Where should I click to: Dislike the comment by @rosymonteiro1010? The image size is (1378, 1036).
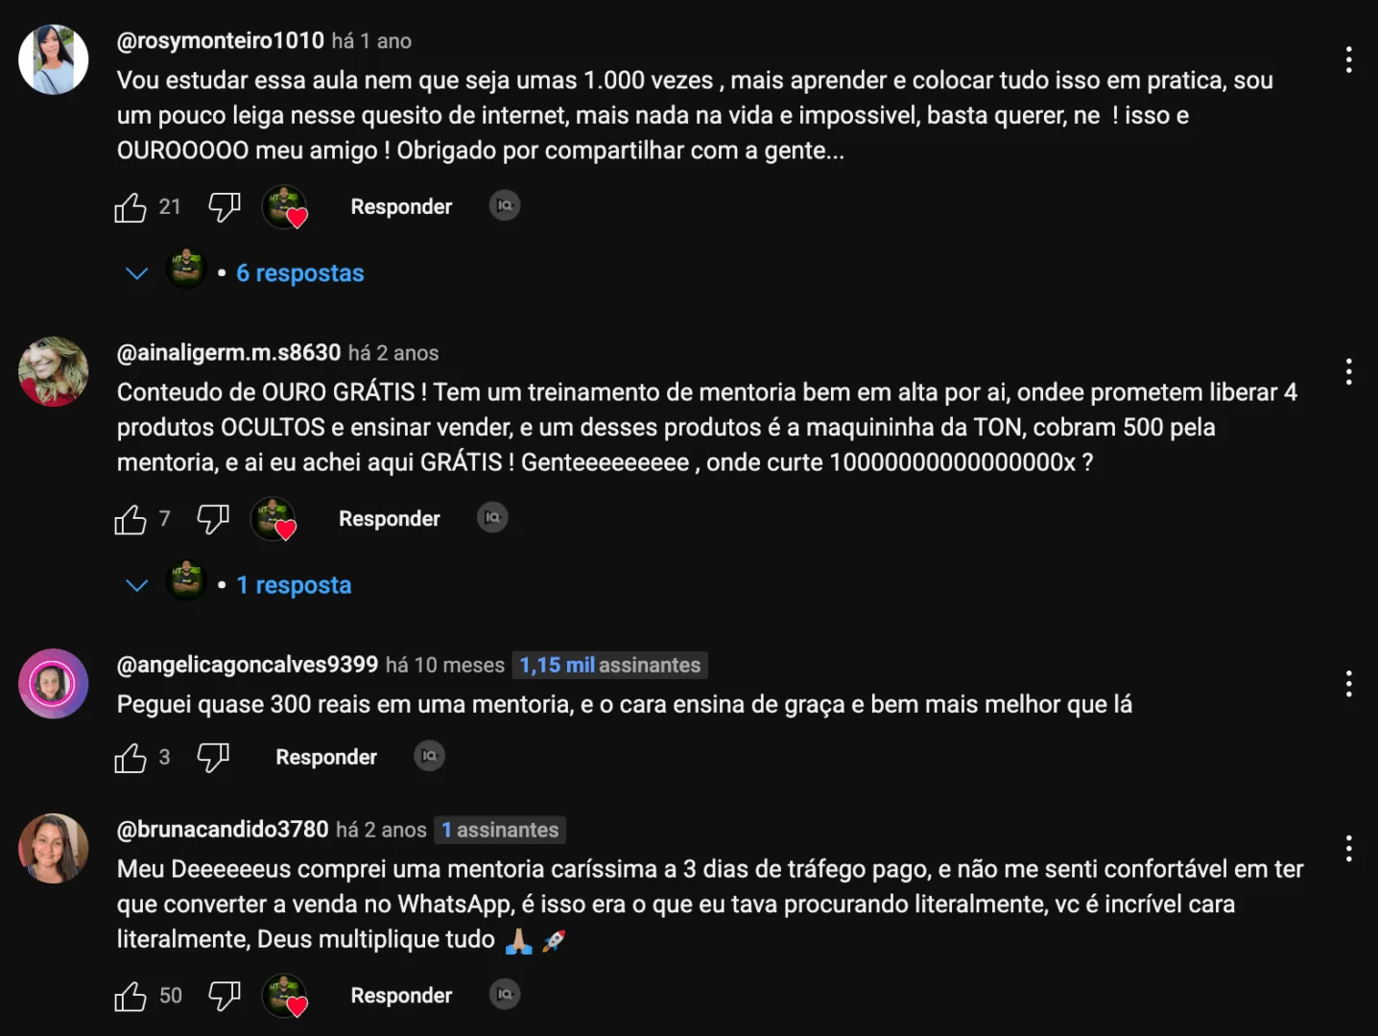[225, 207]
